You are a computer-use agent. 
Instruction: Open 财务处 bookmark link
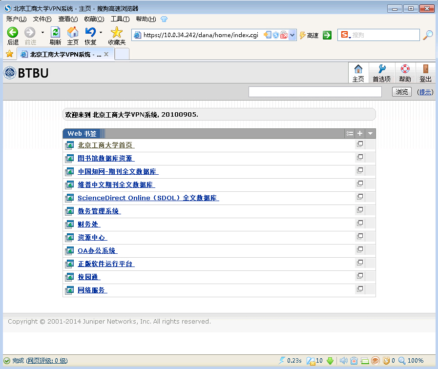(x=89, y=224)
